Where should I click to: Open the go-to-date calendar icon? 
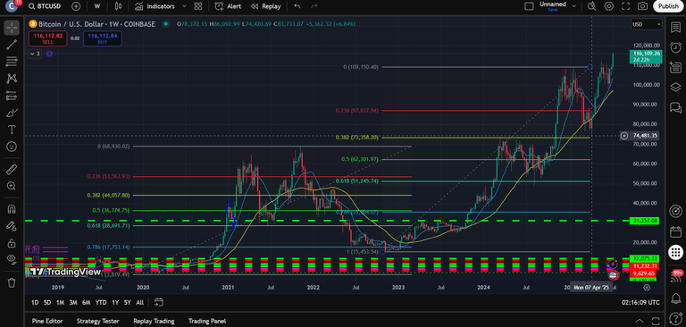click(158, 302)
